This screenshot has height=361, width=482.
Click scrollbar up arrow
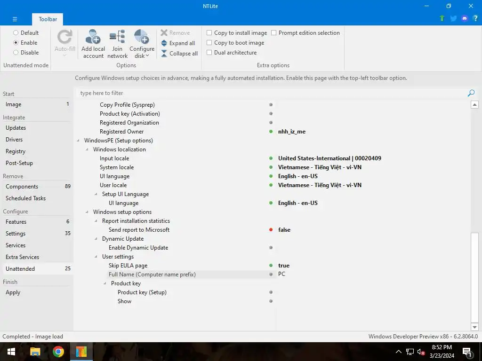pos(474,105)
